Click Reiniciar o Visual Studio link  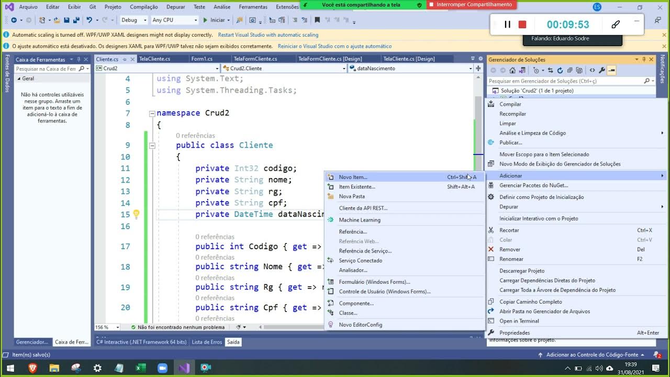click(334, 46)
